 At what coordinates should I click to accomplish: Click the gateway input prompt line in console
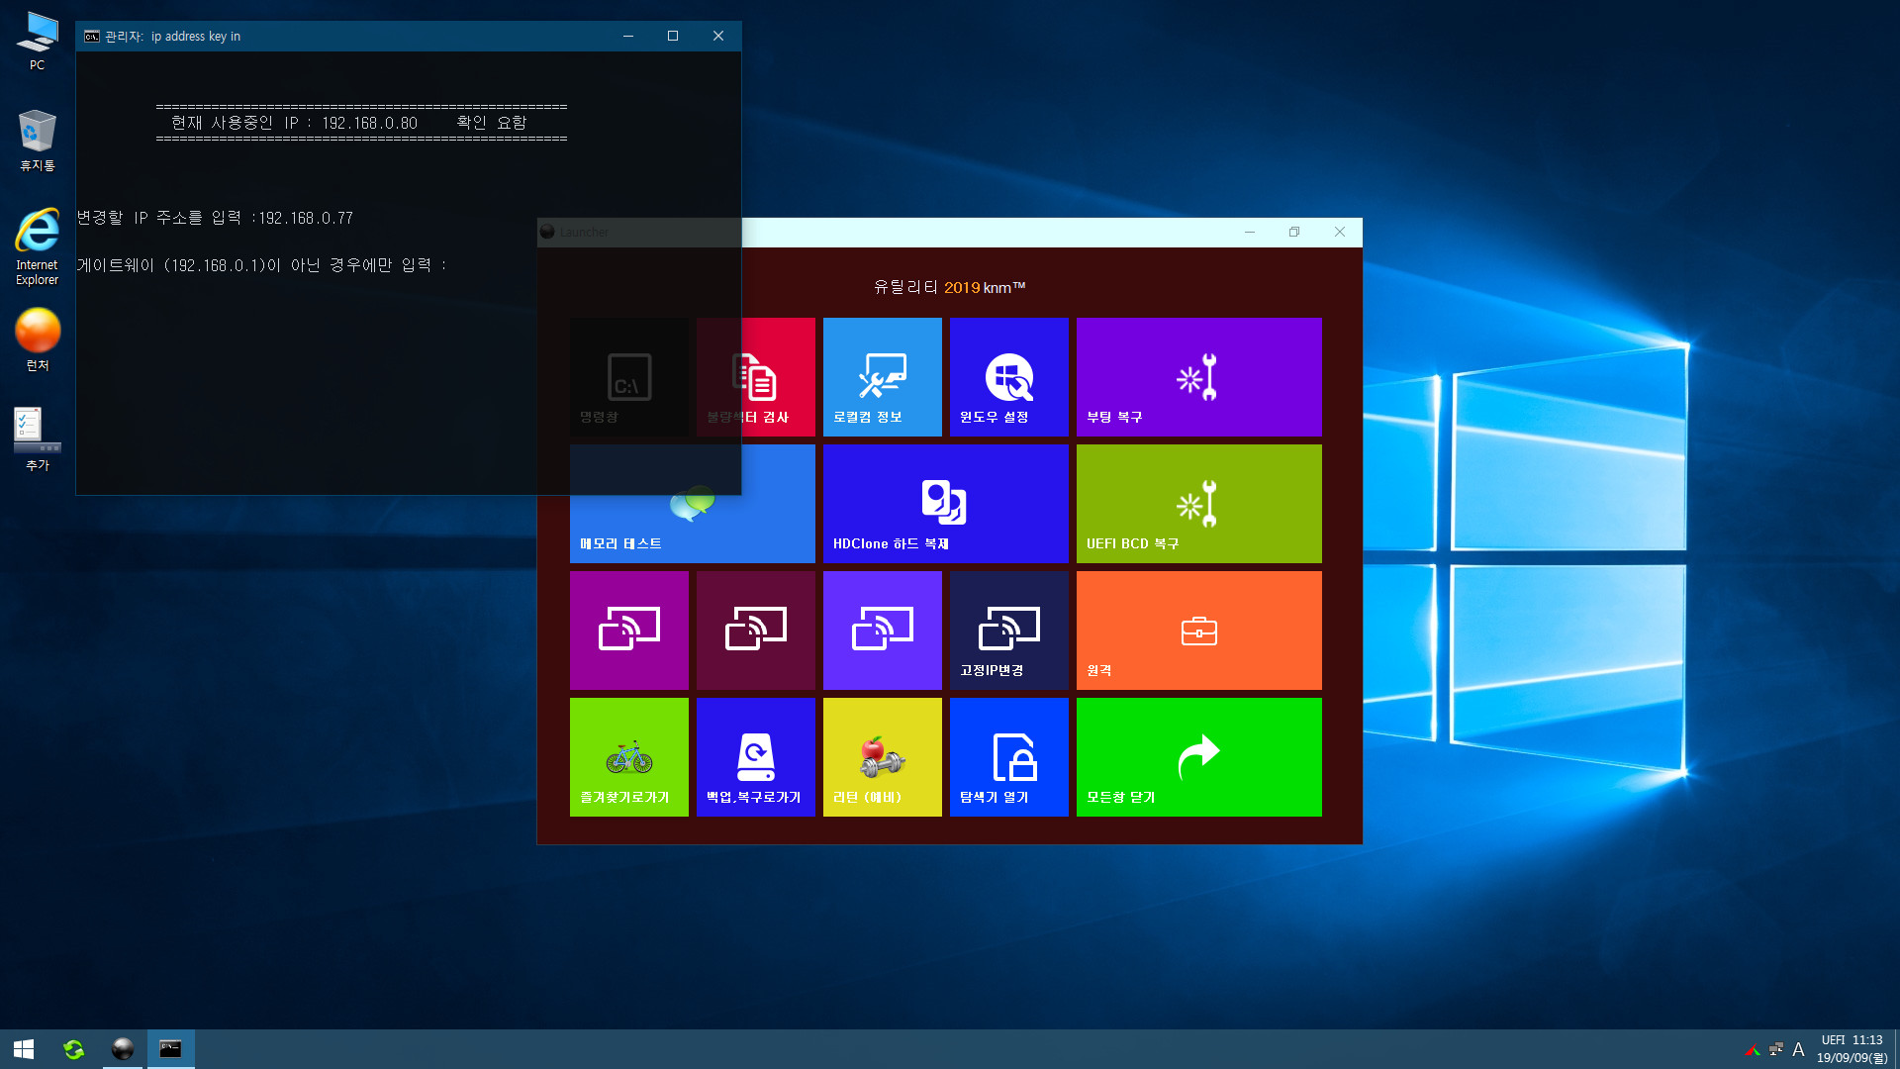click(262, 265)
